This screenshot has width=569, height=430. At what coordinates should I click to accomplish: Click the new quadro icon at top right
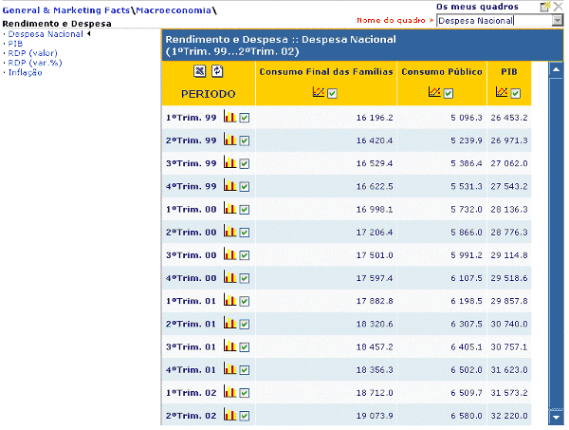[x=544, y=7]
